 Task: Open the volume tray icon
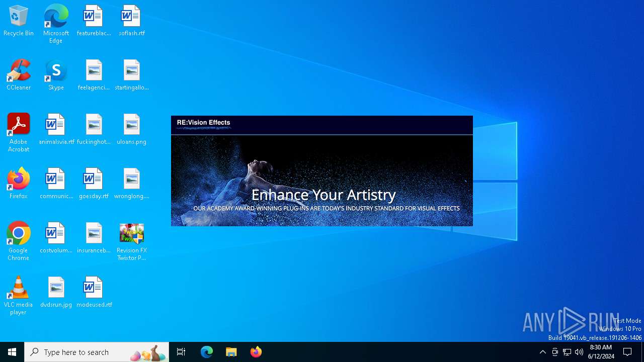coord(579,352)
